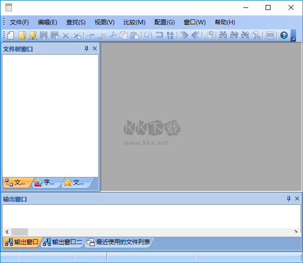The height and width of the screenshot is (263, 303).
Task: Open the 比较(M) menu
Action: (x=134, y=22)
